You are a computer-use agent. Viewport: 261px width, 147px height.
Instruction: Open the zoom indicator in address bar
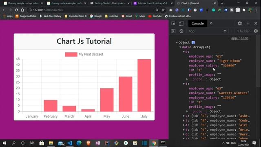(x=157, y=10)
